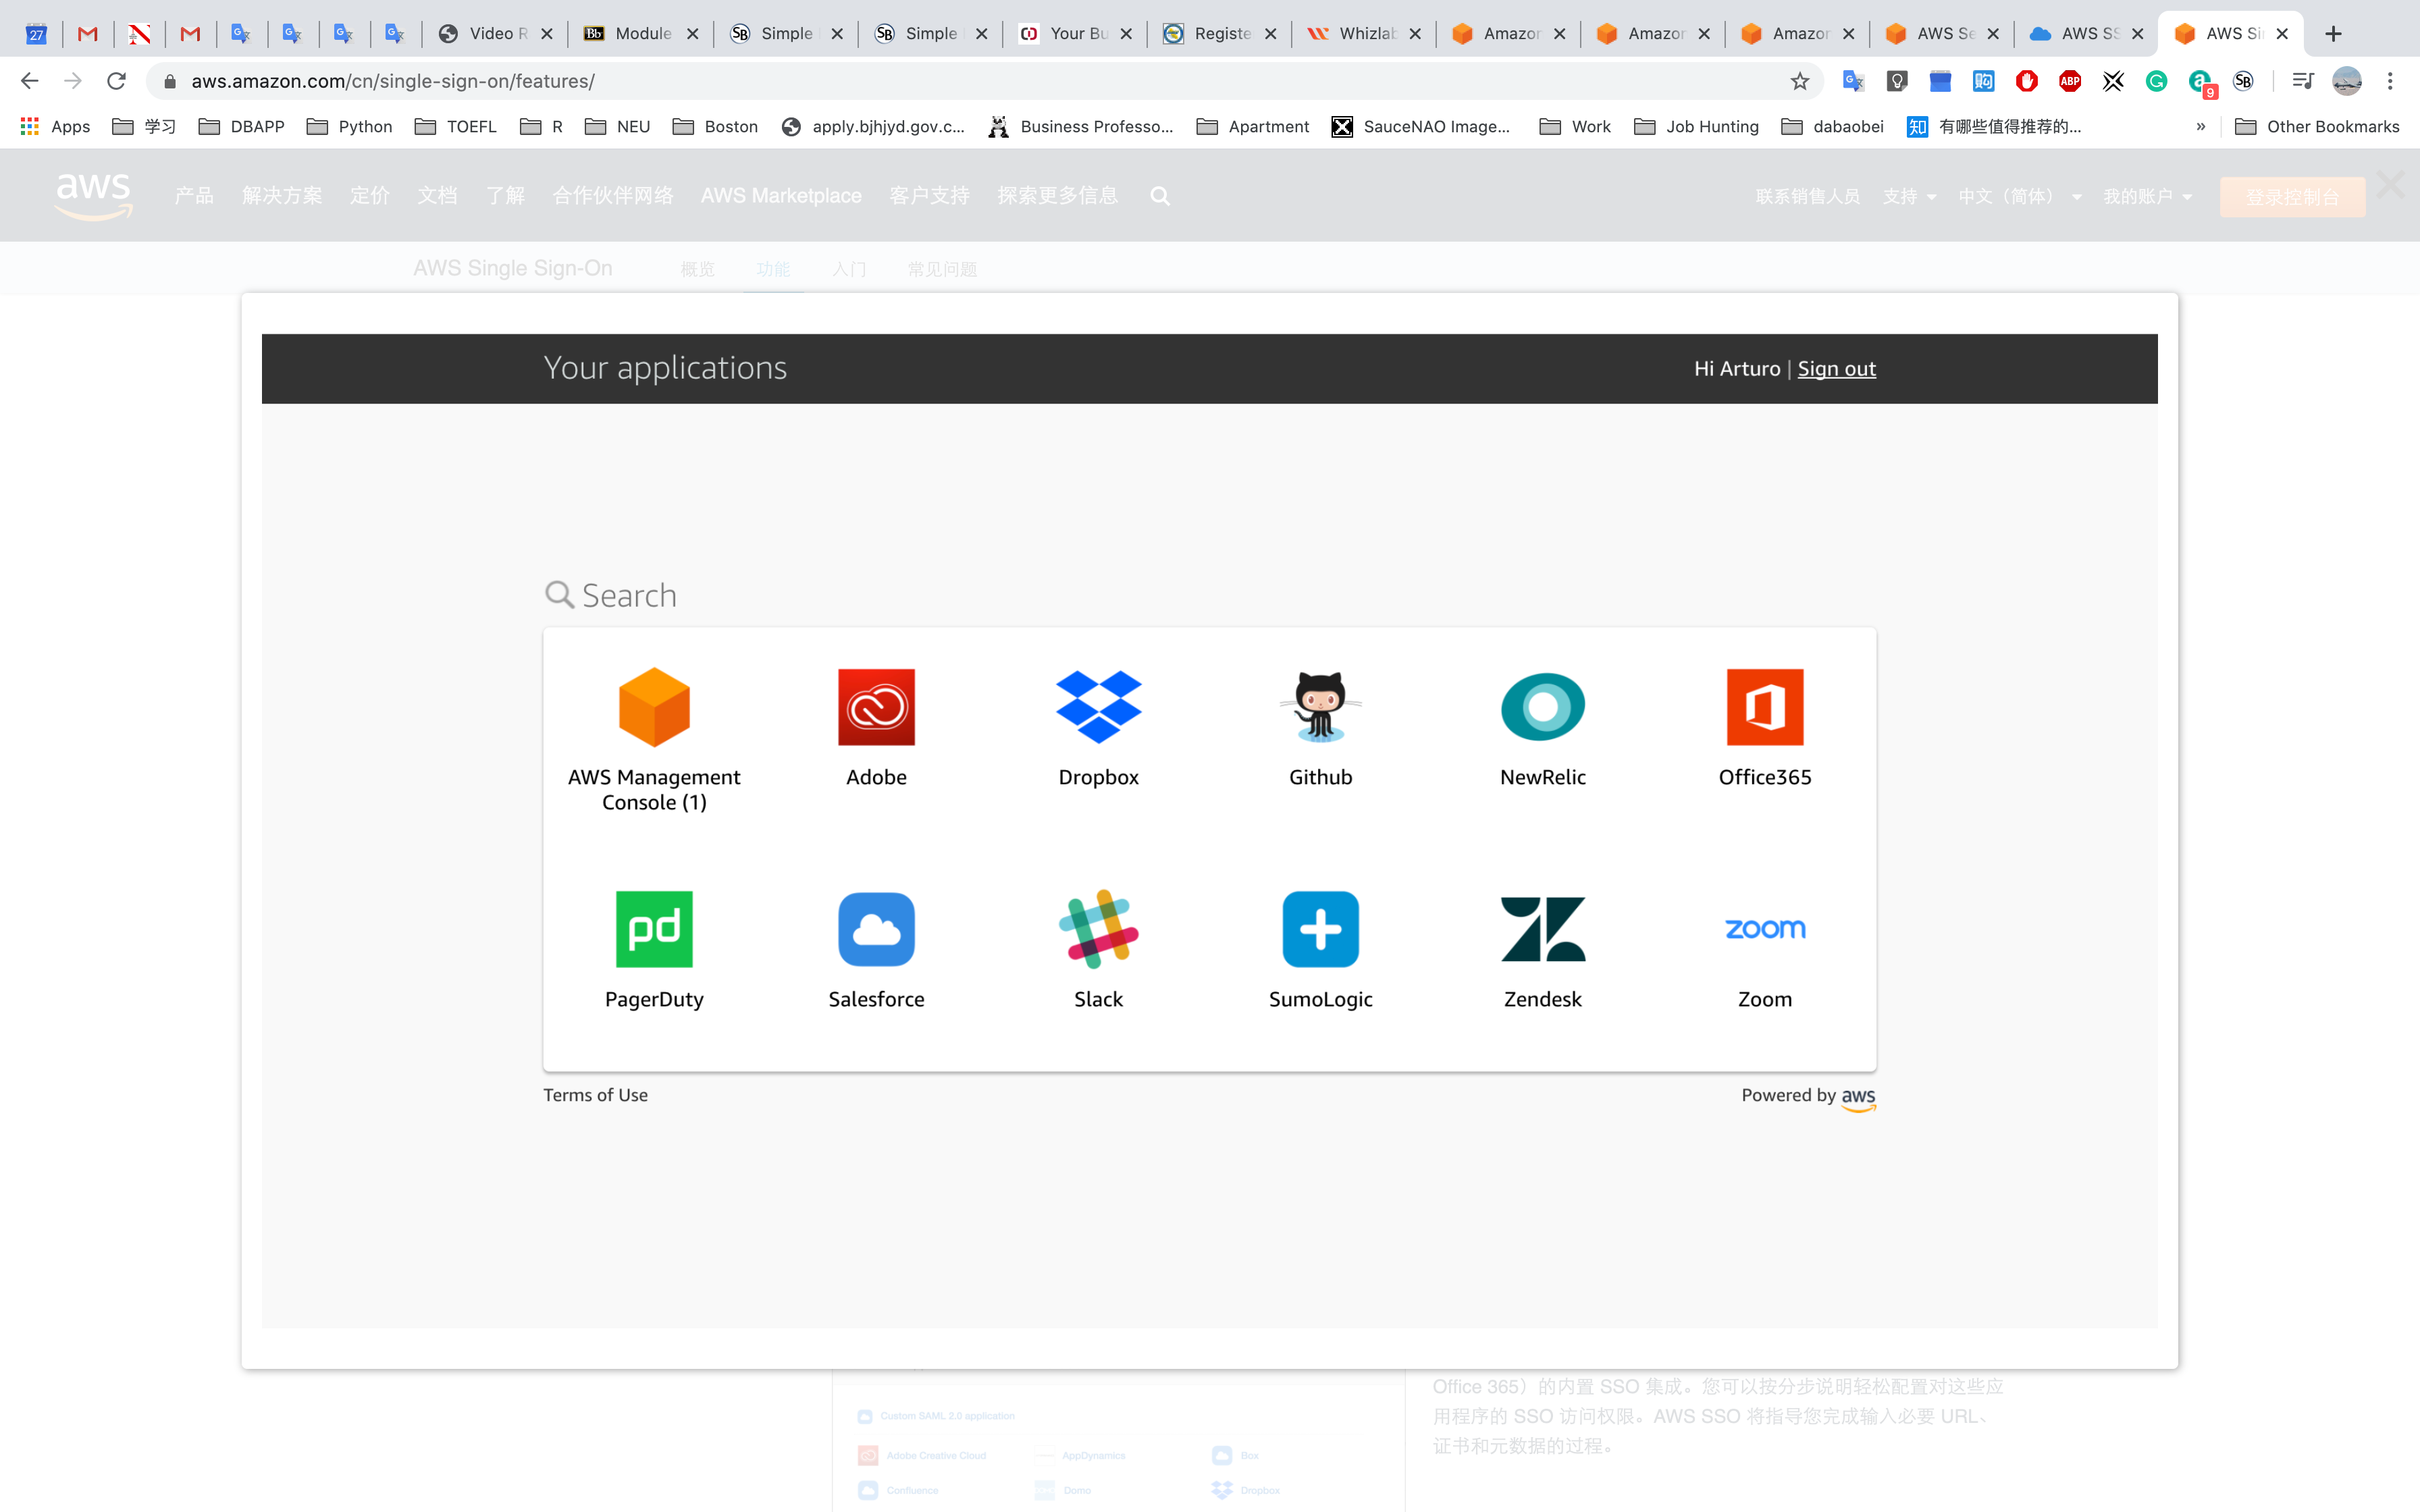Open the Terms of Use link
The height and width of the screenshot is (1512, 2420).
(x=595, y=1095)
